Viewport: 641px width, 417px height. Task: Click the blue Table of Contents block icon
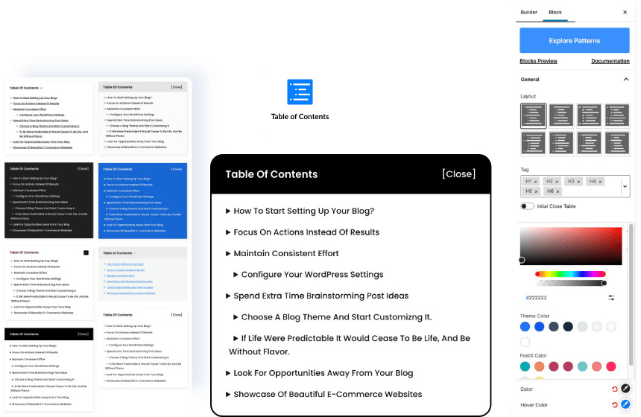click(x=300, y=92)
